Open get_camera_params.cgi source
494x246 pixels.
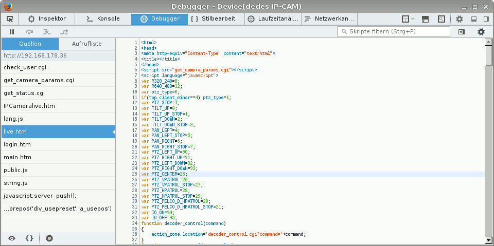click(58, 80)
